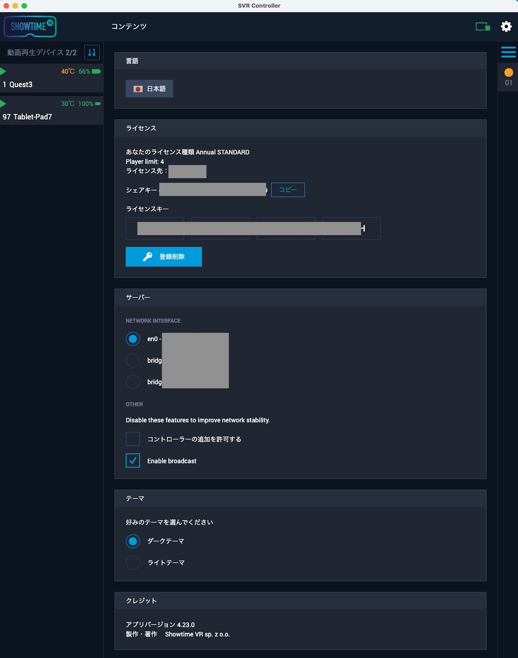Image resolution: width=518 pixels, height=658 pixels.
Task: Click the Showtime VR logo
Action: 30,26
